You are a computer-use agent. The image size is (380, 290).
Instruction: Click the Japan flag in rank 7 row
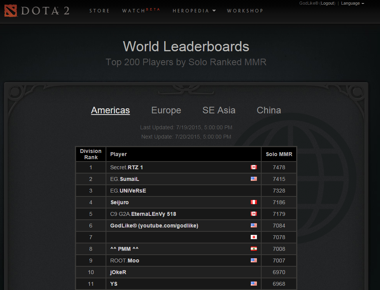[x=254, y=237]
